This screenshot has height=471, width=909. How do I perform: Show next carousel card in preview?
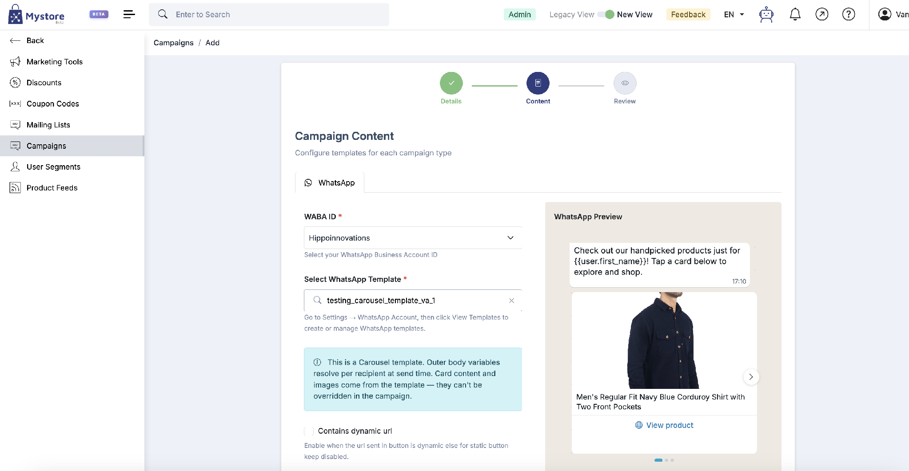click(x=751, y=377)
